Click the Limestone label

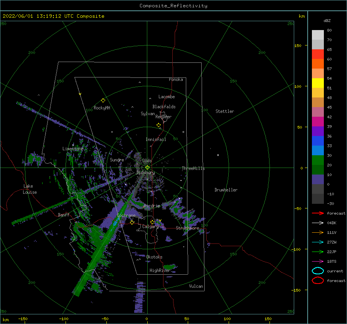pos(73,149)
